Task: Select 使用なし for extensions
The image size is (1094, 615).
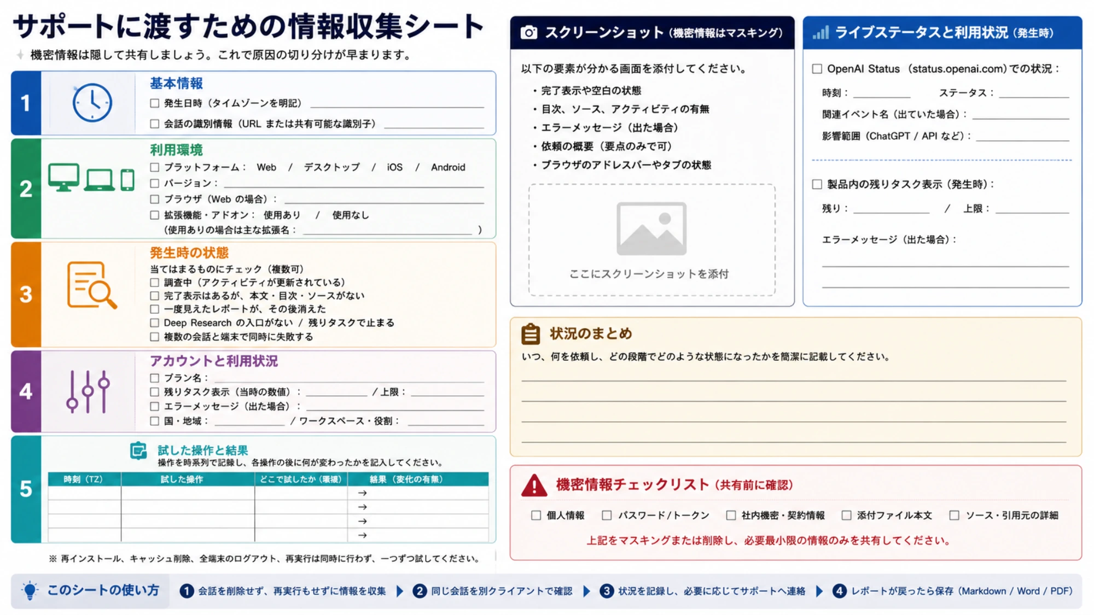Action: (x=351, y=215)
